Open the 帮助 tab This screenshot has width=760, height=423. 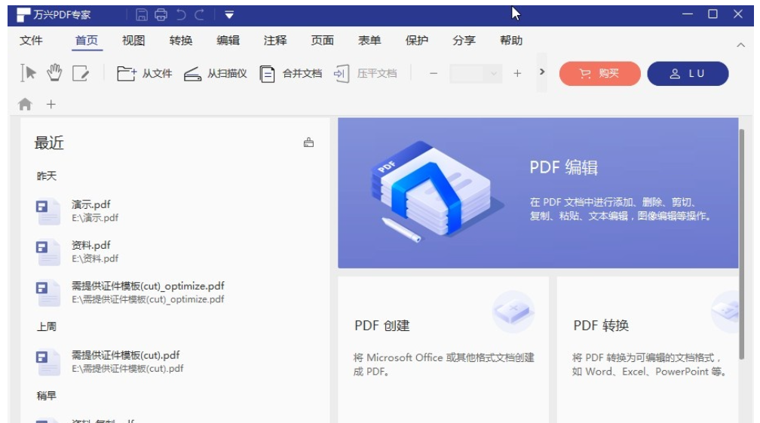tap(511, 41)
